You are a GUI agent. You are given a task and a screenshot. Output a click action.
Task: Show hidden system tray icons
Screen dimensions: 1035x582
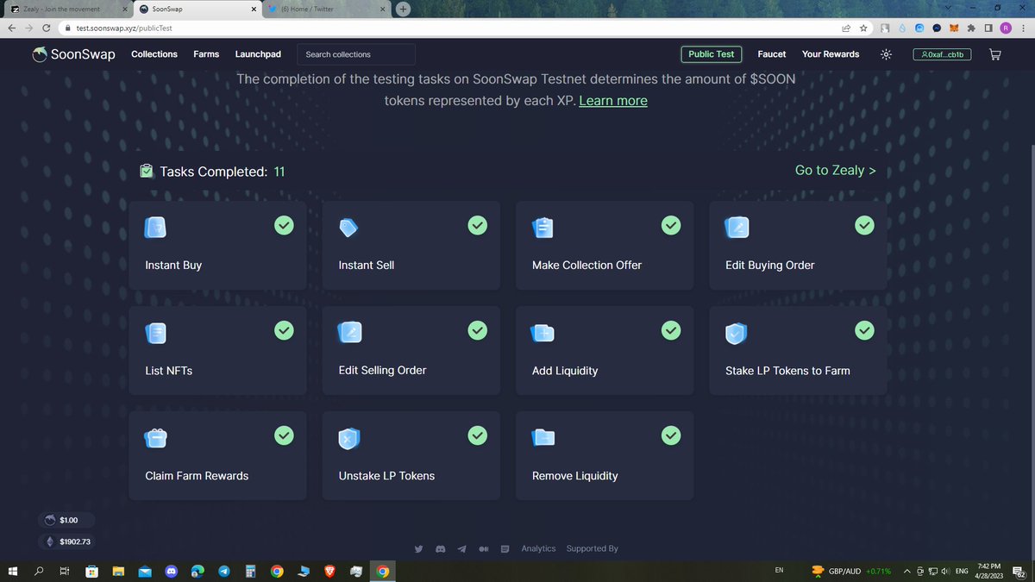[x=908, y=571]
